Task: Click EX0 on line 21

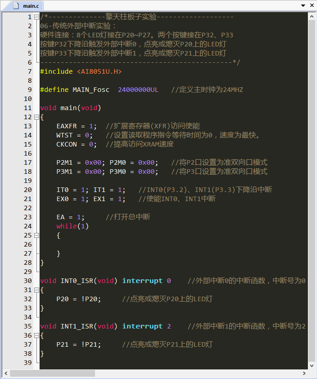Action: 62,199
